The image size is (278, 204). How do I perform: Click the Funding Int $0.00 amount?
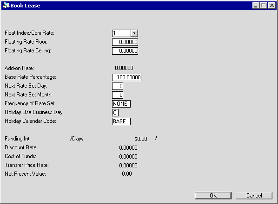click(x=141, y=139)
